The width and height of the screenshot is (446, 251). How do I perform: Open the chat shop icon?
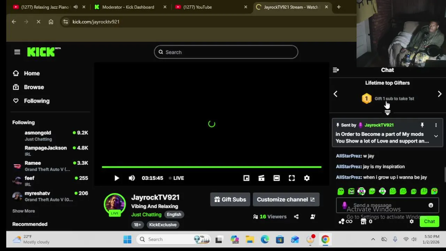(363, 221)
